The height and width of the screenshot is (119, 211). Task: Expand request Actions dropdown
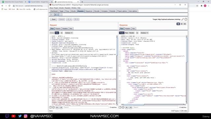coord(69,33)
